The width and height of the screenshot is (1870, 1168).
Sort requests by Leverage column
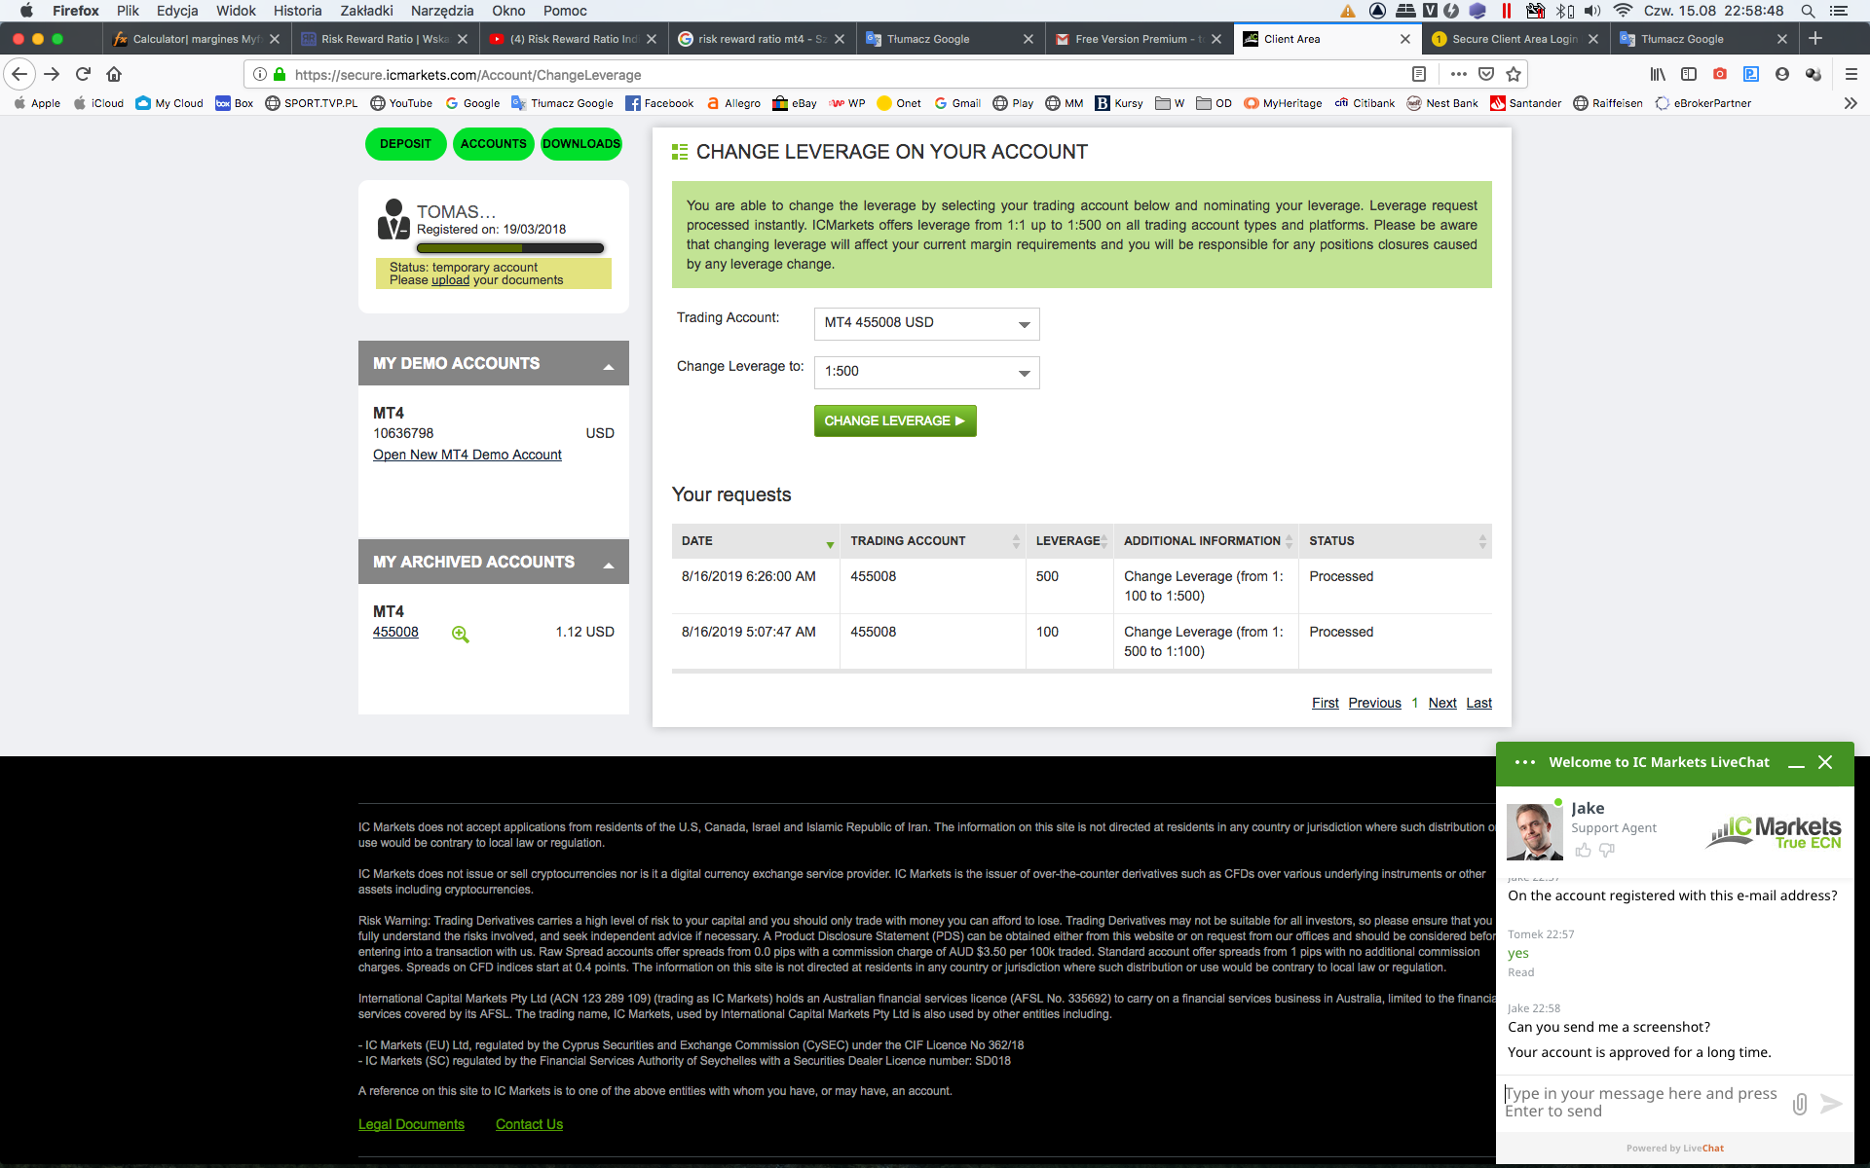[x=1069, y=541]
